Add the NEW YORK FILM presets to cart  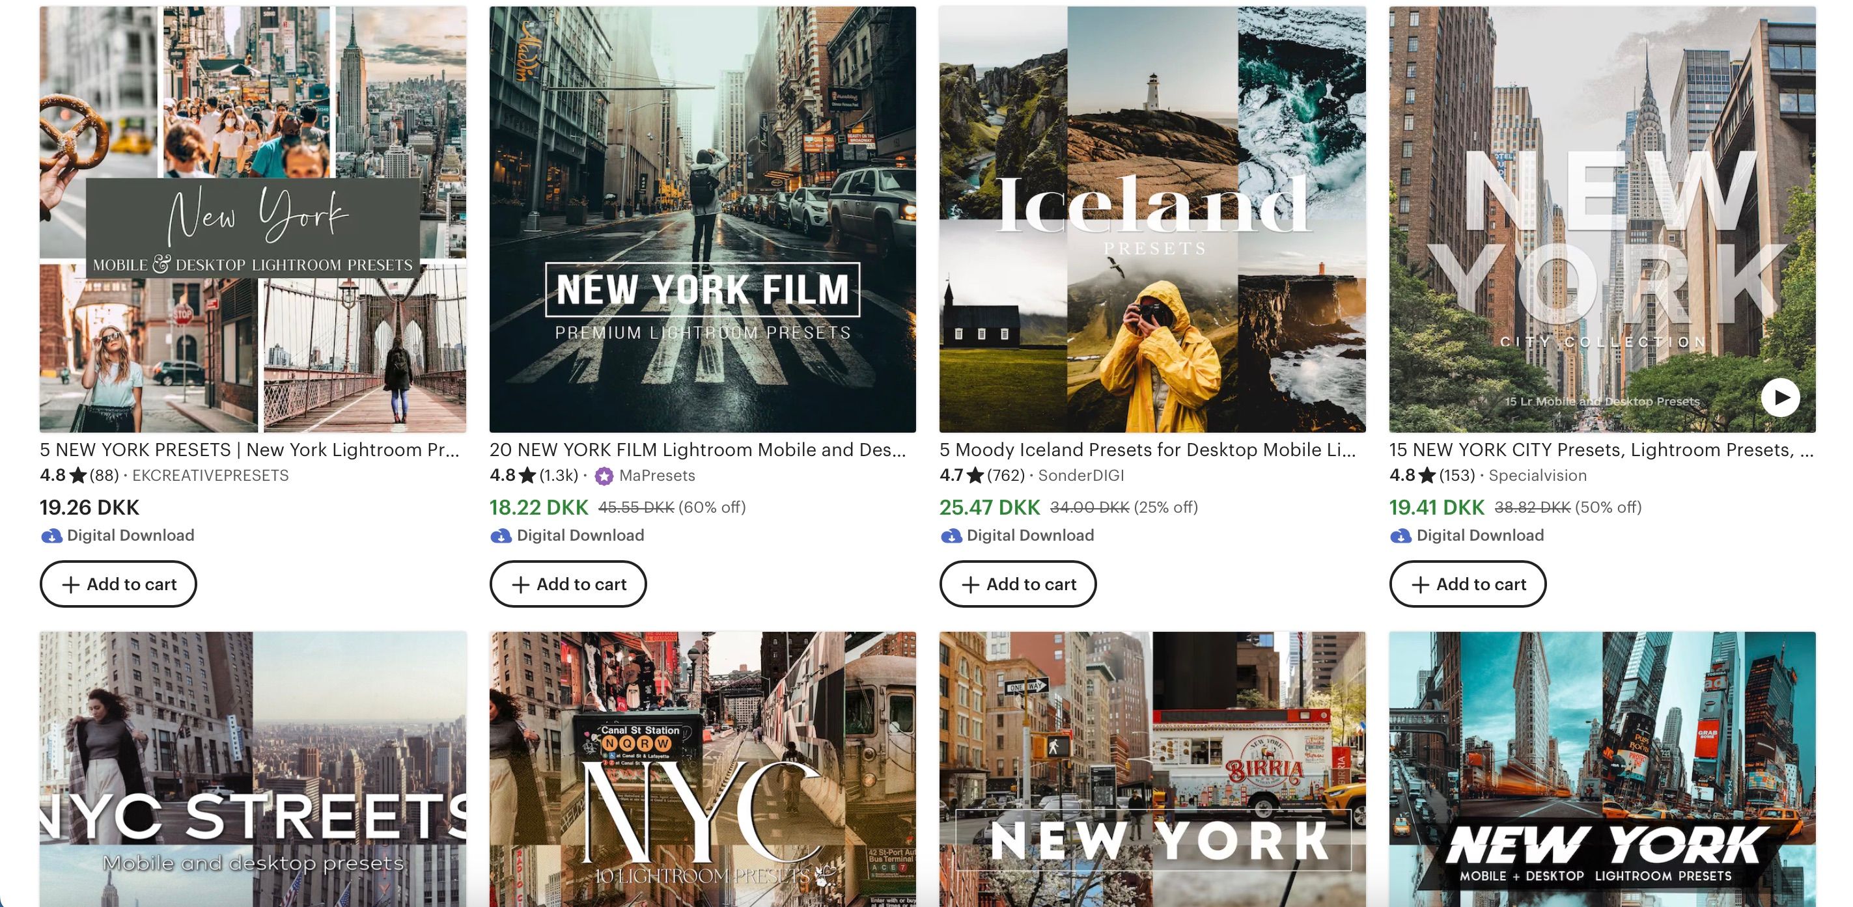tap(568, 584)
